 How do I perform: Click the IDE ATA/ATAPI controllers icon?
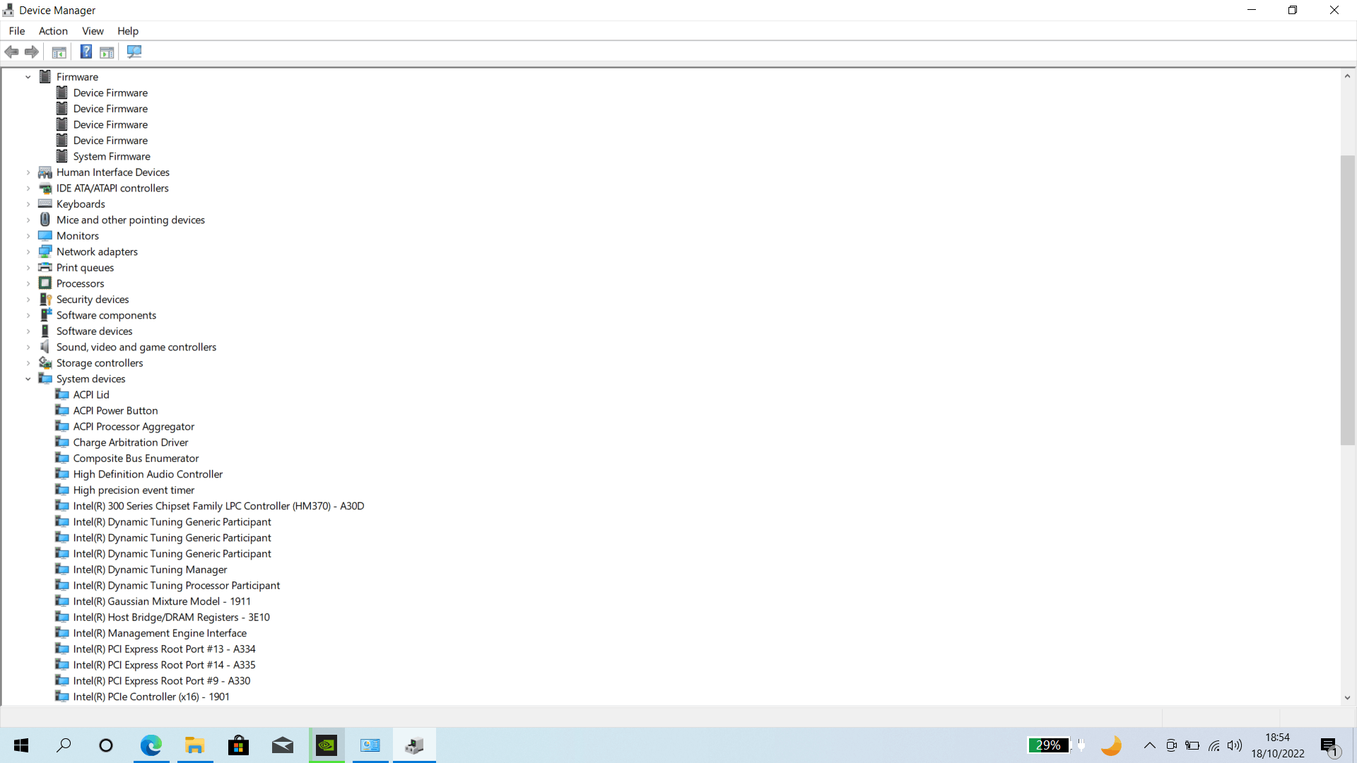[x=45, y=188]
